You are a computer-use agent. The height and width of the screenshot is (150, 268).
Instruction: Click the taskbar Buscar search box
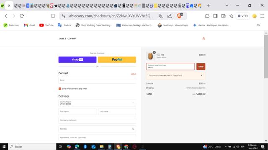point(32,147)
